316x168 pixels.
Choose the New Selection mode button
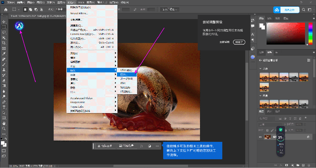pyautogui.click(x=25, y=9)
